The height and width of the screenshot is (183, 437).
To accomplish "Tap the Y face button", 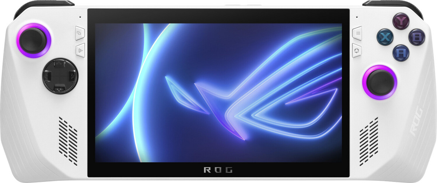I will tap(400, 21).
